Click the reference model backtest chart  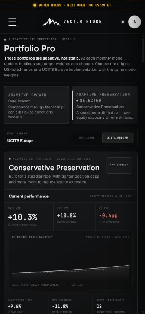point(71,260)
